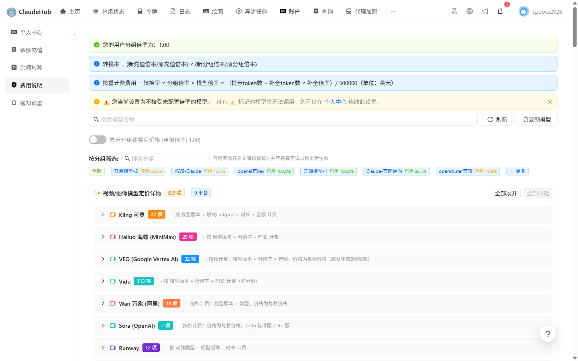Open 日志 in top navigation
This screenshot has height=361, width=578.
pyautogui.click(x=180, y=11)
